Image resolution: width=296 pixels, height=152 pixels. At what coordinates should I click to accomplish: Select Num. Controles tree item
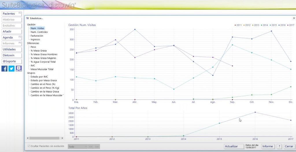click(39, 32)
